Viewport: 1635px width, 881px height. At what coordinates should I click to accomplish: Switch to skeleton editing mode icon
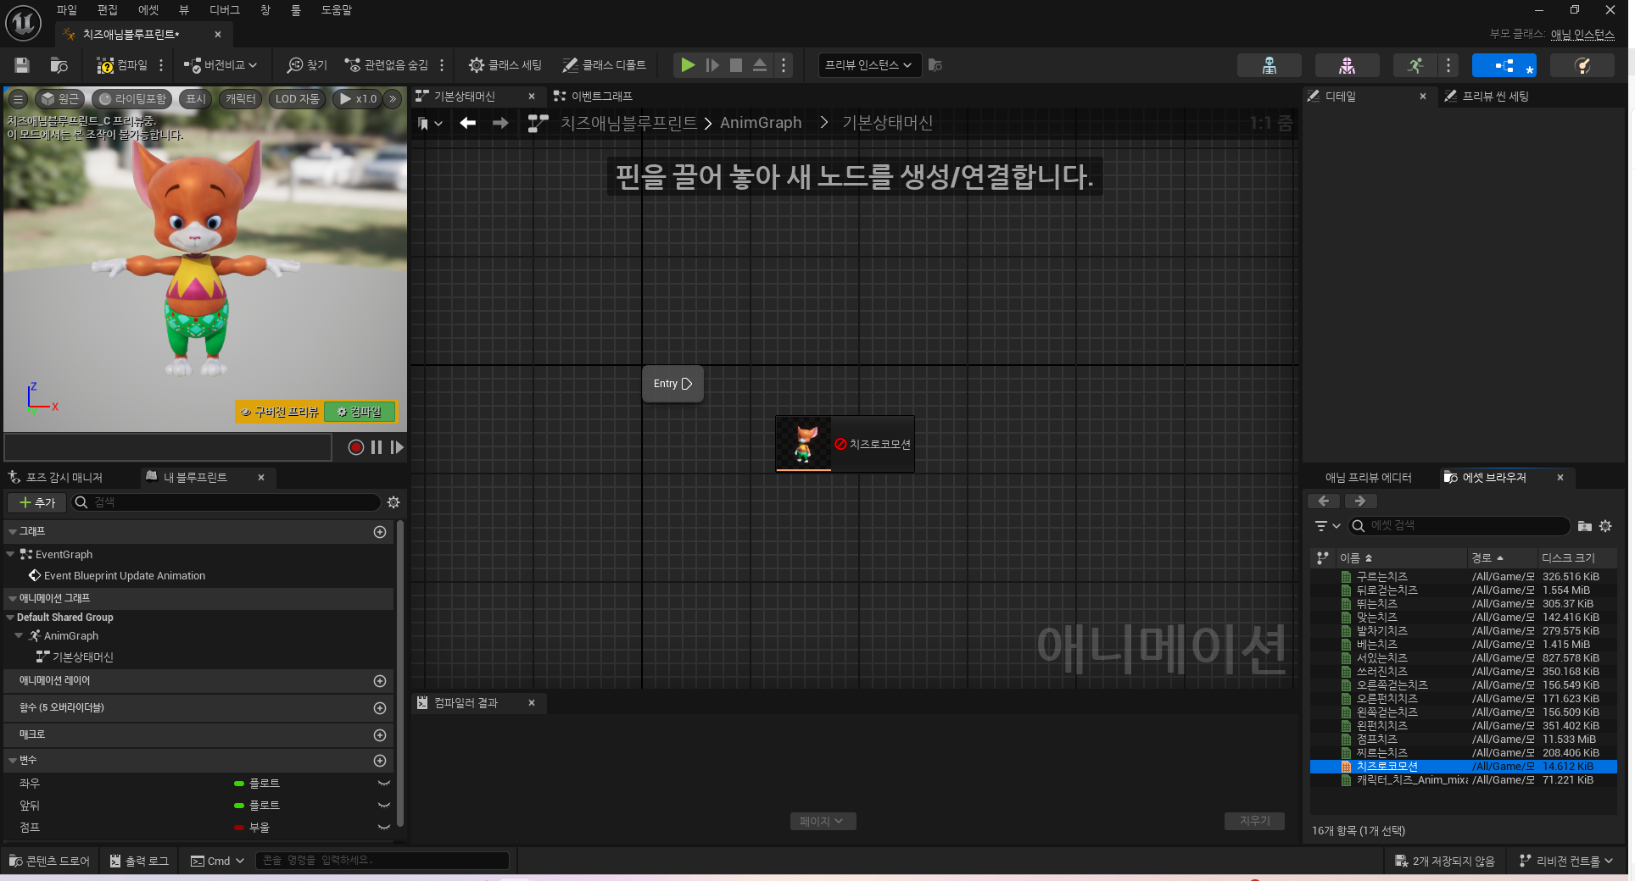[1269, 65]
